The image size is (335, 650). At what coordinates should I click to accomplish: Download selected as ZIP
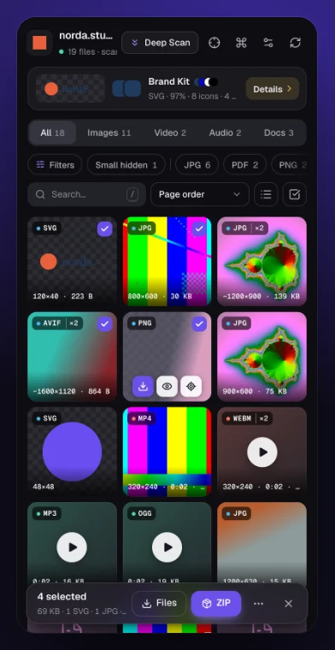point(216,603)
